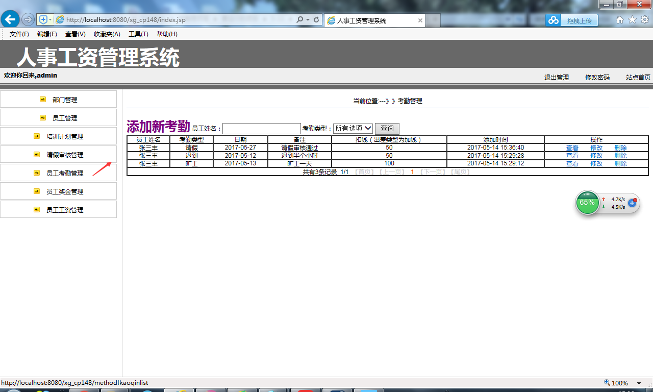Click 删除 for the 迟到 row
653x392 pixels.
(620, 156)
